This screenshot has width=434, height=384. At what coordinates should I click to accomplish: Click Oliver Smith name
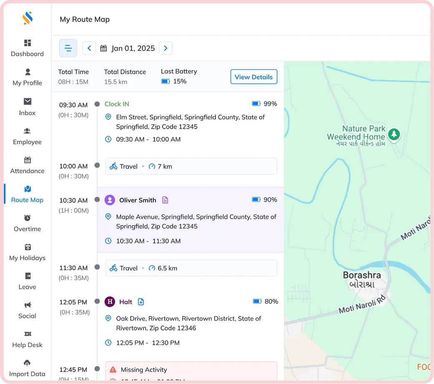pos(138,200)
